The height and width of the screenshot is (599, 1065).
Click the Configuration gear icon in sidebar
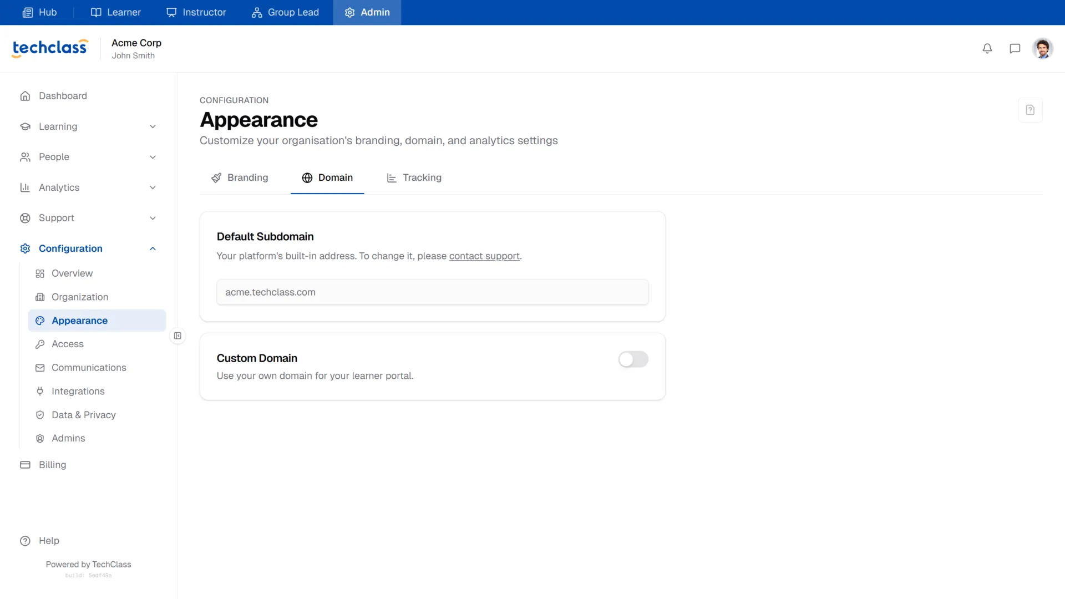coord(25,248)
